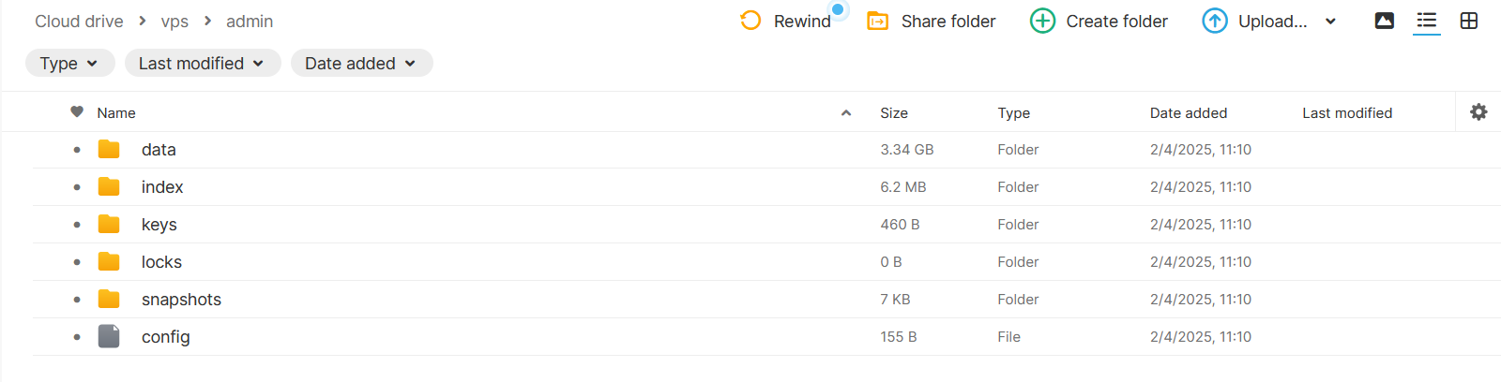Click the Rewind clock icon
The height and width of the screenshot is (382, 1501).
750,21
